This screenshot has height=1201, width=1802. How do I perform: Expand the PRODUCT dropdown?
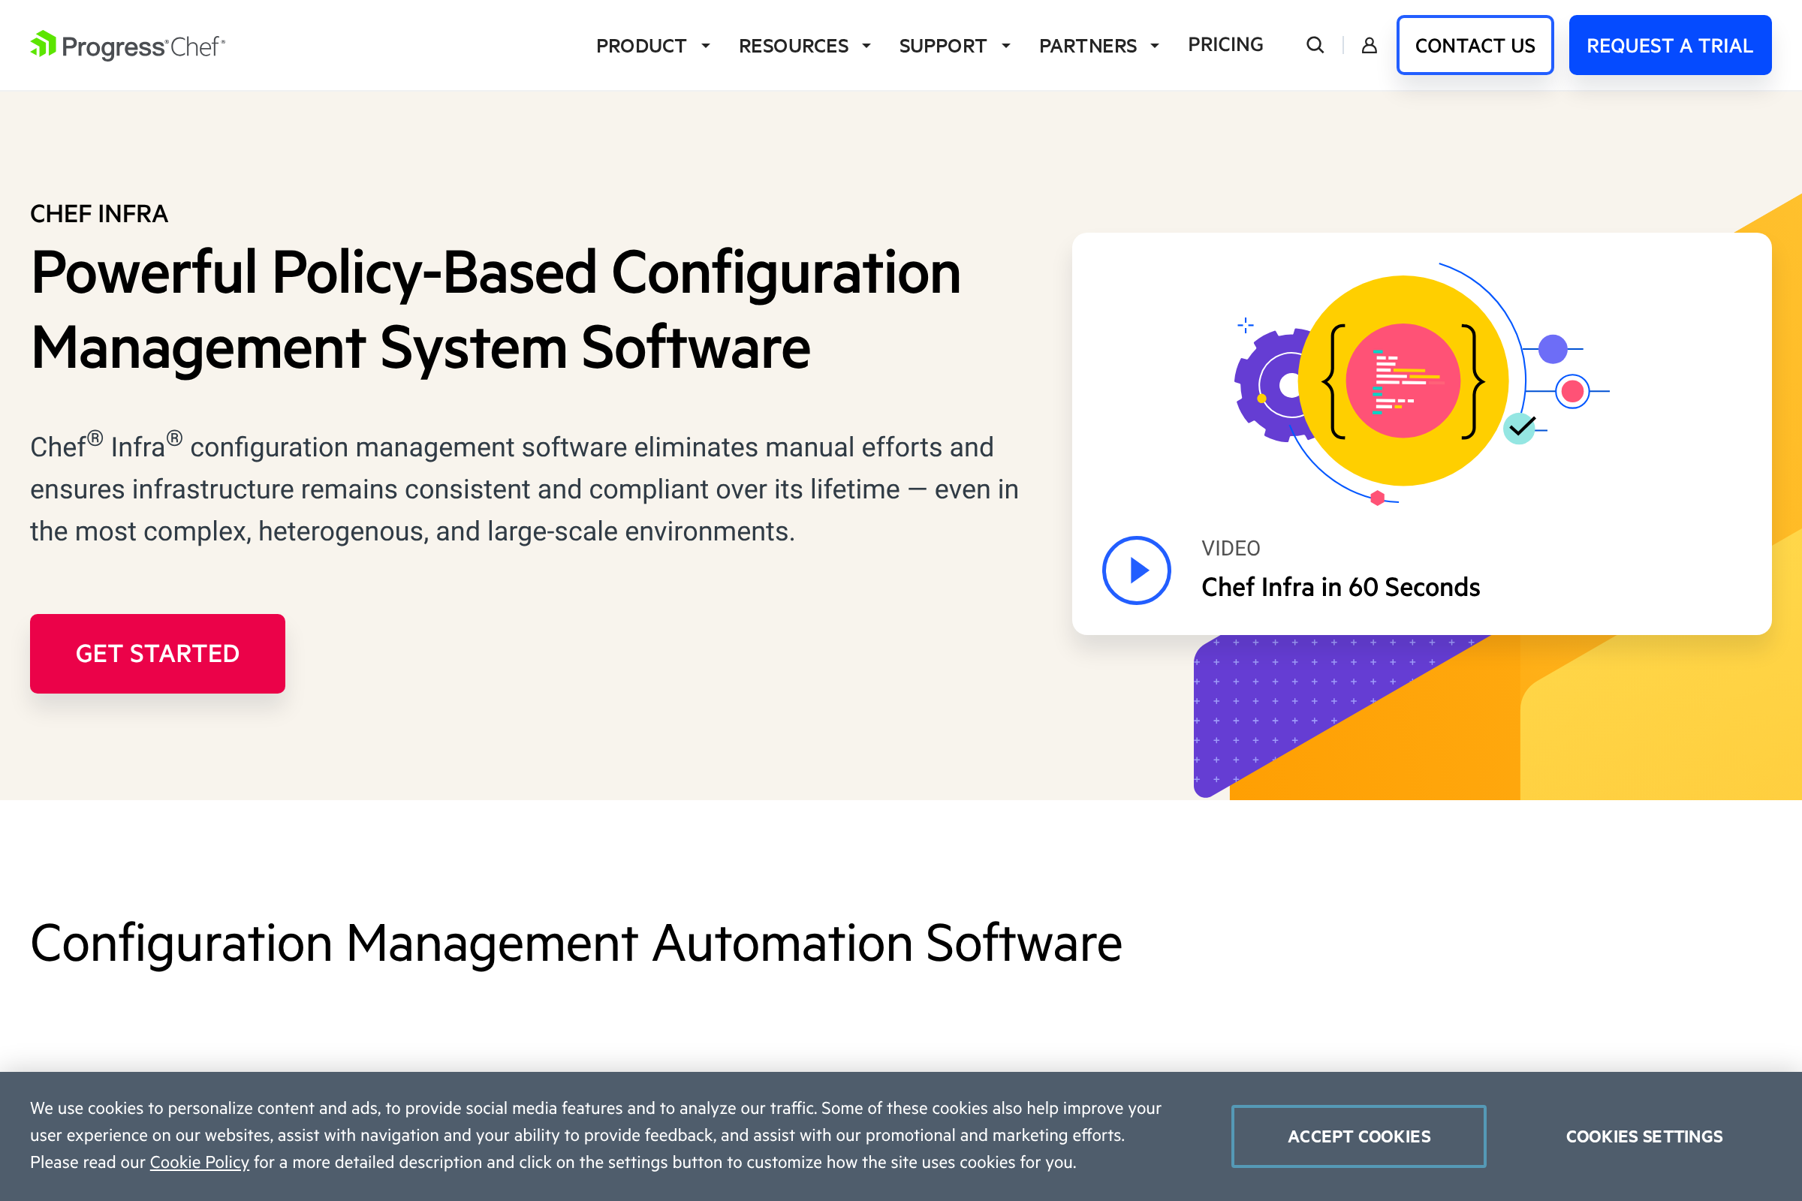pos(652,45)
